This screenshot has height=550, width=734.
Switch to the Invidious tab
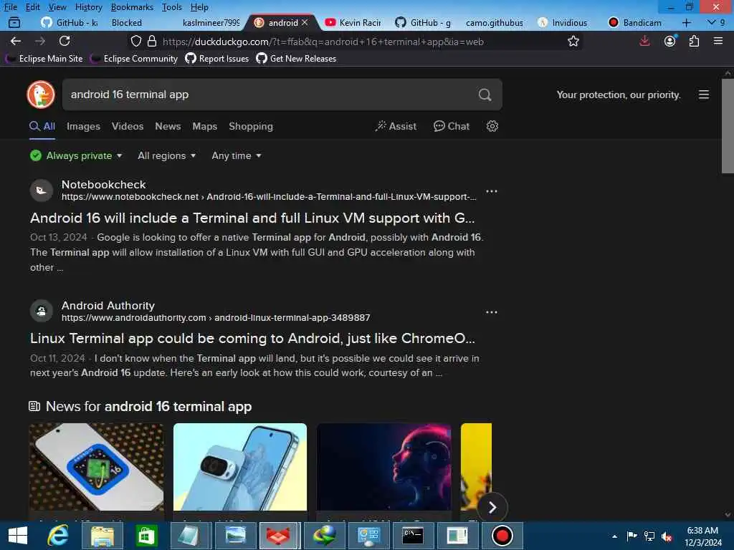tap(563, 22)
